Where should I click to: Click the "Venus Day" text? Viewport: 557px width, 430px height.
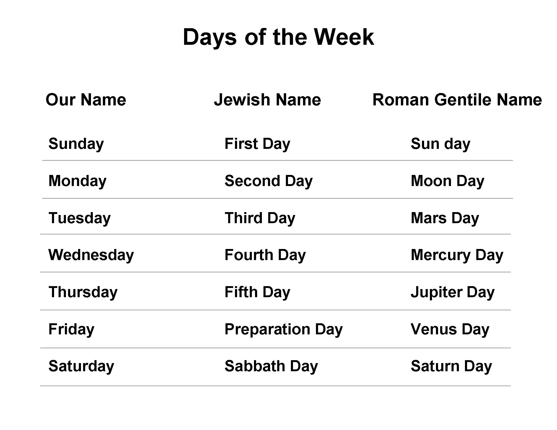click(450, 329)
